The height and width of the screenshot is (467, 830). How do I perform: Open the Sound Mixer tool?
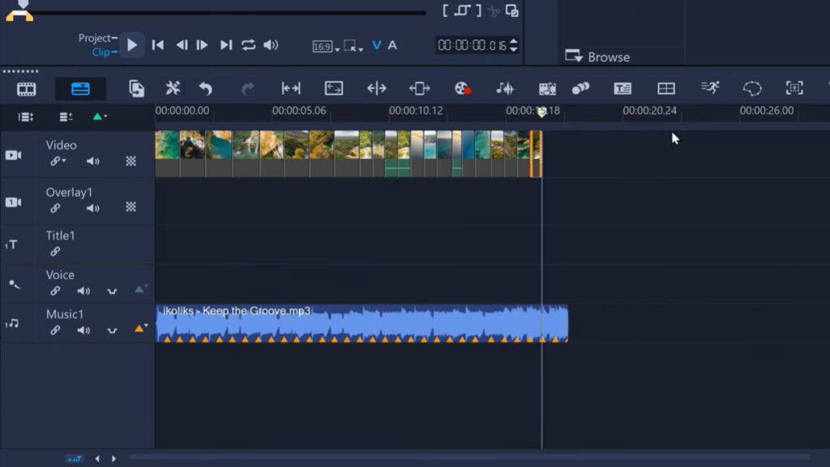[x=505, y=88]
